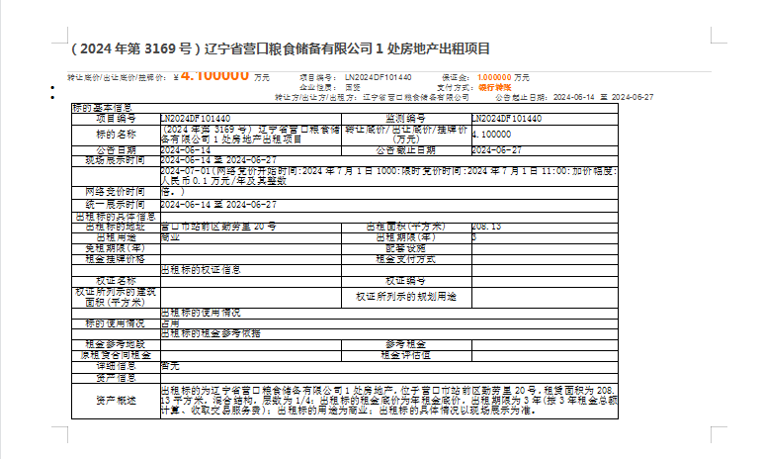
Task: Click the 资产概述 description paragraph
Action: (387, 401)
